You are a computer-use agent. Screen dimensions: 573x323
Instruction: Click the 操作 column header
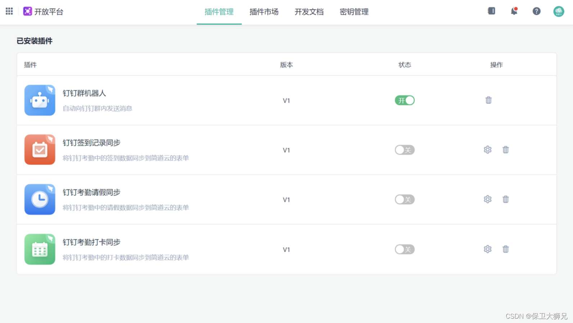point(496,65)
